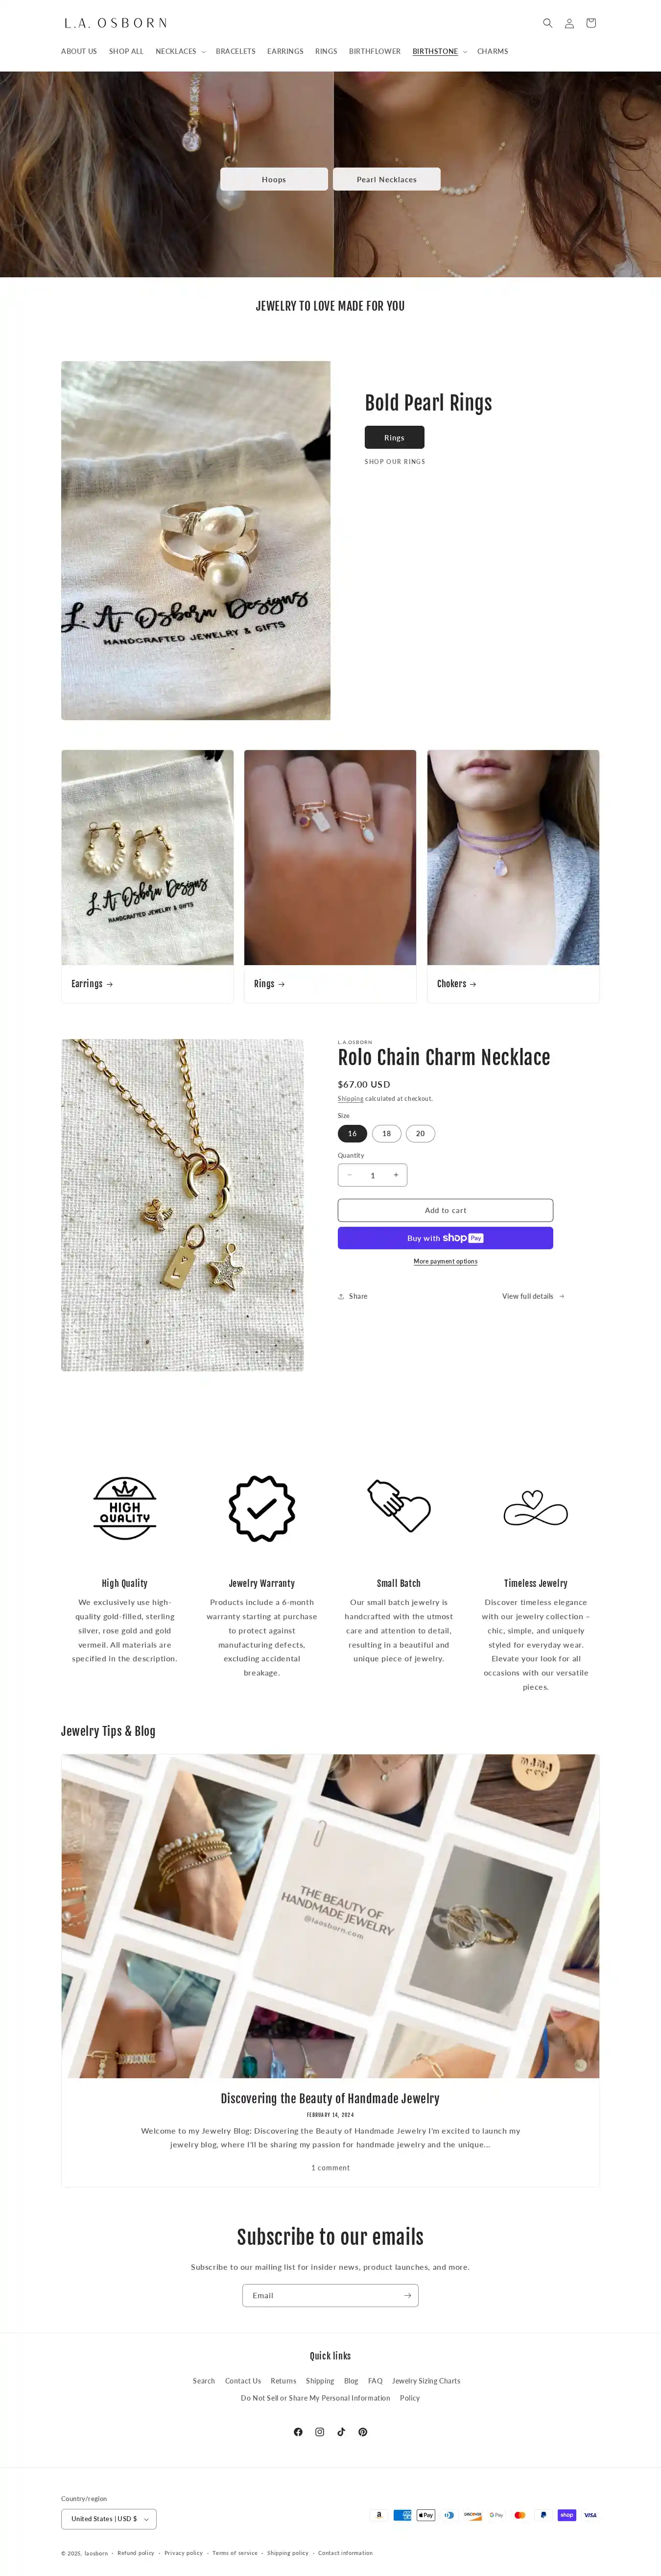Increase quantity with the plus button
661x2576 pixels.
pos(396,1175)
